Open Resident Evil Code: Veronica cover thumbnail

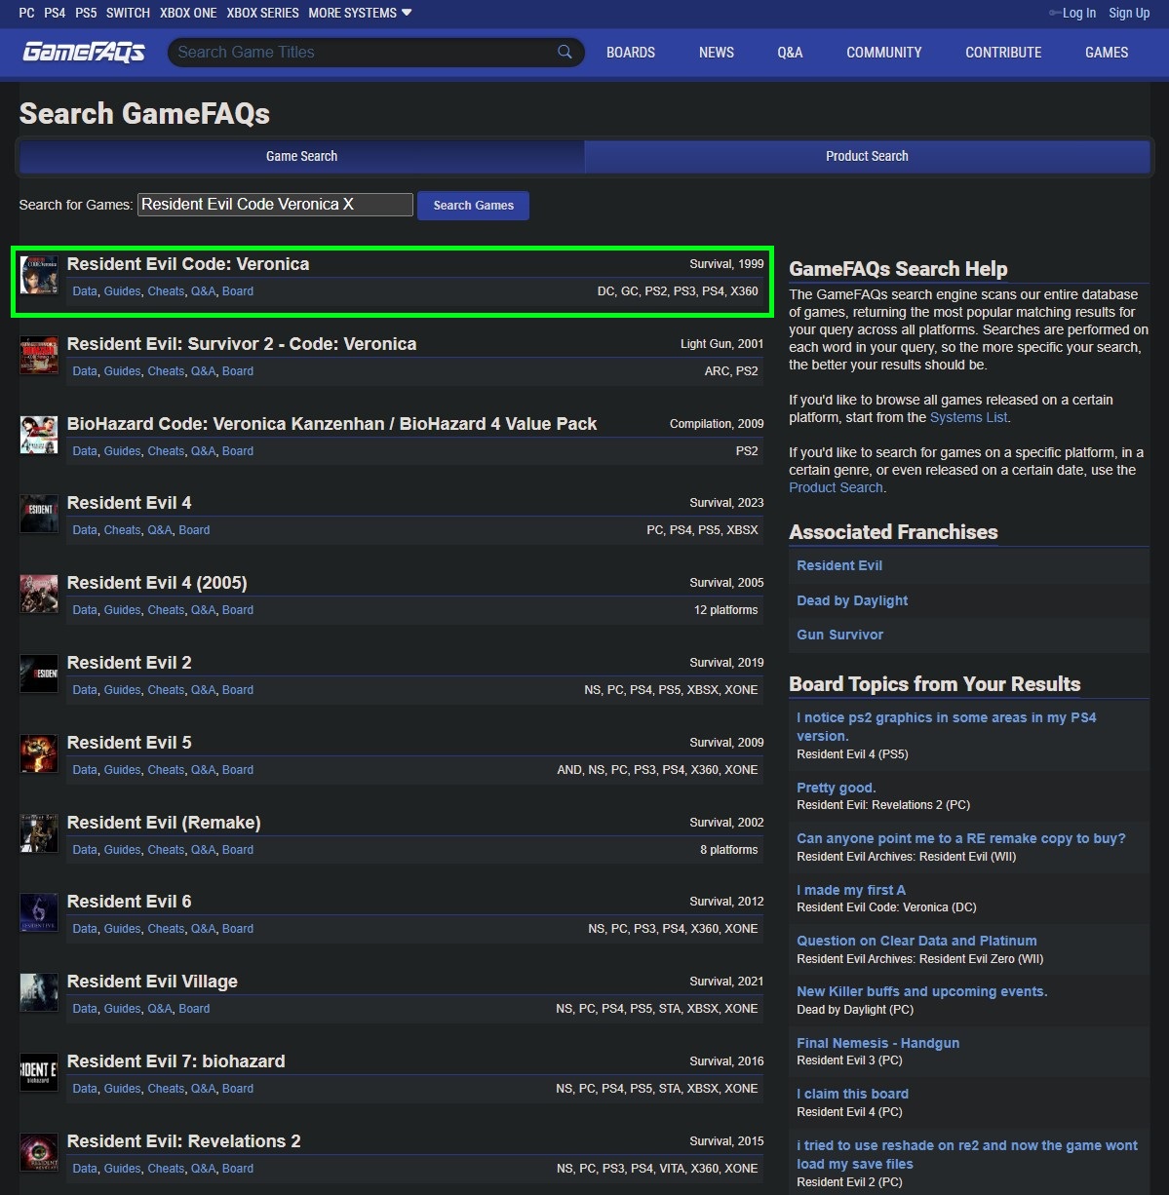(x=39, y=275)
